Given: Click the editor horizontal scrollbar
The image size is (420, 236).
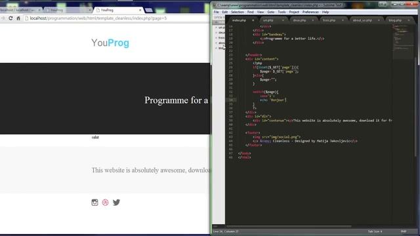Looking at the screenshot, I should [288, 226].
